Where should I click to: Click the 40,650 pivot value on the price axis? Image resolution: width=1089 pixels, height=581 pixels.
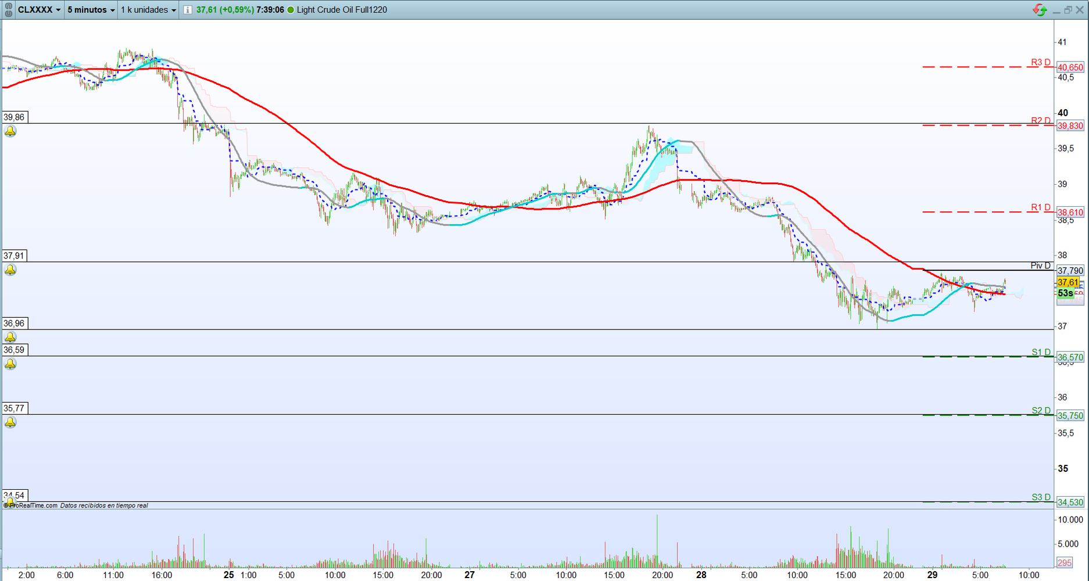(1070, 67)
